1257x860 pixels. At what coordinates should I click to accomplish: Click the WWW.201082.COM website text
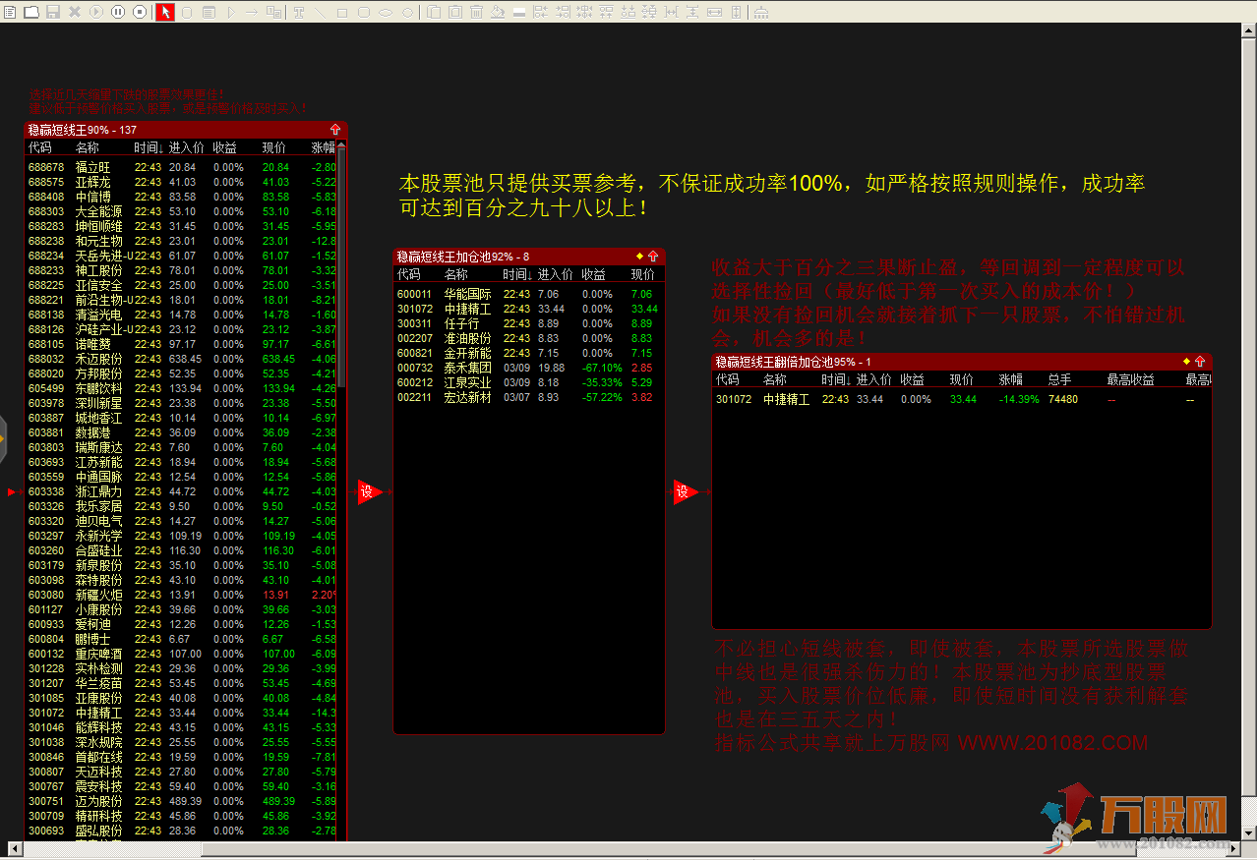[1052, 743]
